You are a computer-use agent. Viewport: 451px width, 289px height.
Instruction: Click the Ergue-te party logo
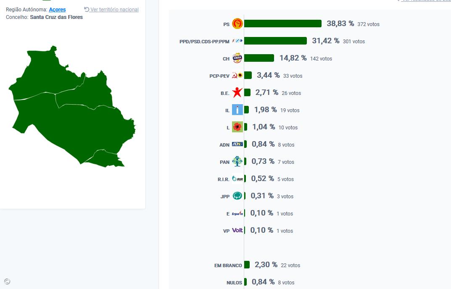pos(237,213)
